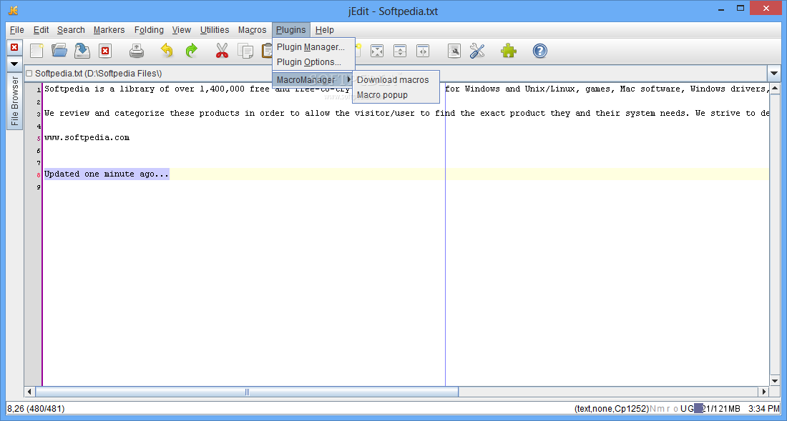Click the jEdit logo in title bar
Viewport: 787px width, 421px height.
(x=14, y=11)
